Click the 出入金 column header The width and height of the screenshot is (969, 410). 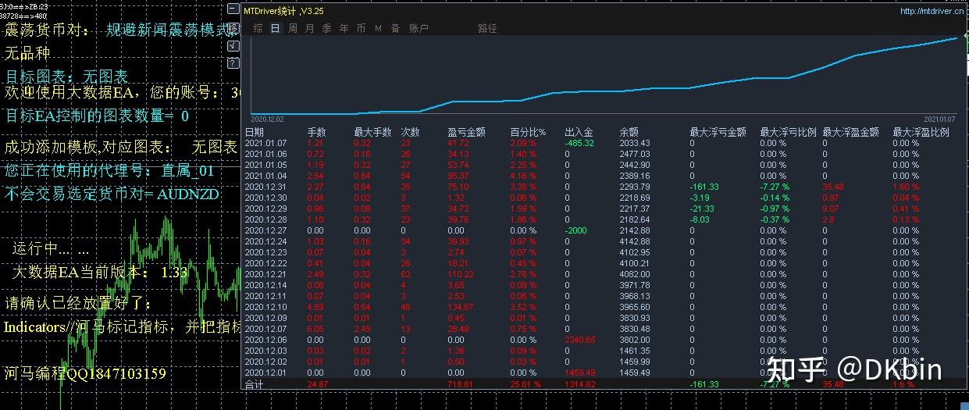tap(579, 132)
